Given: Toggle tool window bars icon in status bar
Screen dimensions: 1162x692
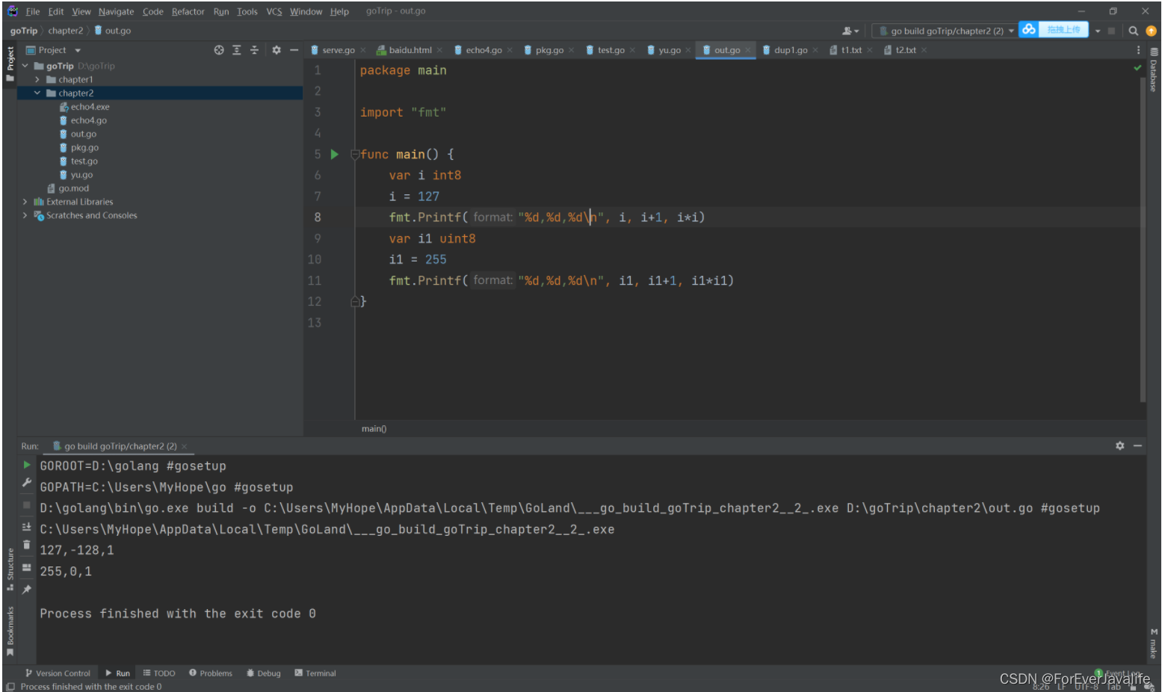Looking at the screenshot, I should [x=10, y=687].
